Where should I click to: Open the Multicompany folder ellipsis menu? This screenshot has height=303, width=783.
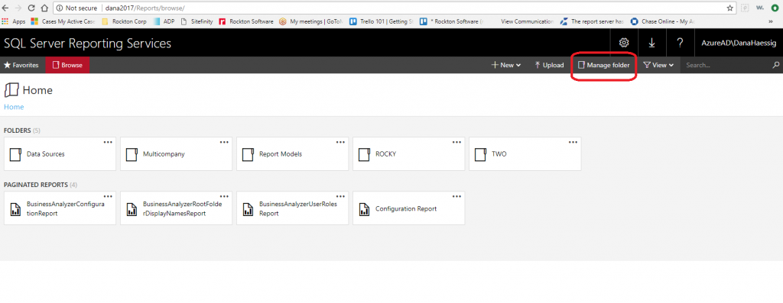point(224,142)
